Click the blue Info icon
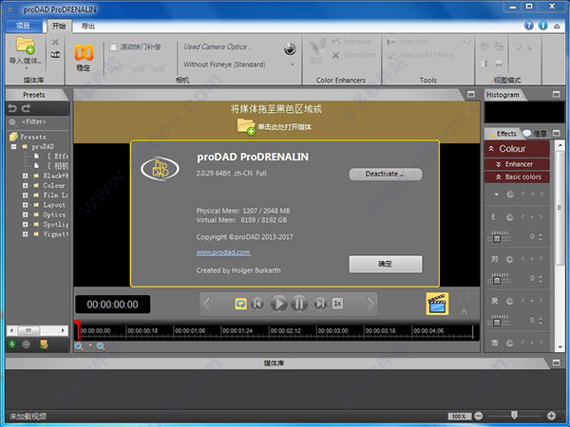The height and width of the screenshot is (427, 570). (x=542, y=26)
